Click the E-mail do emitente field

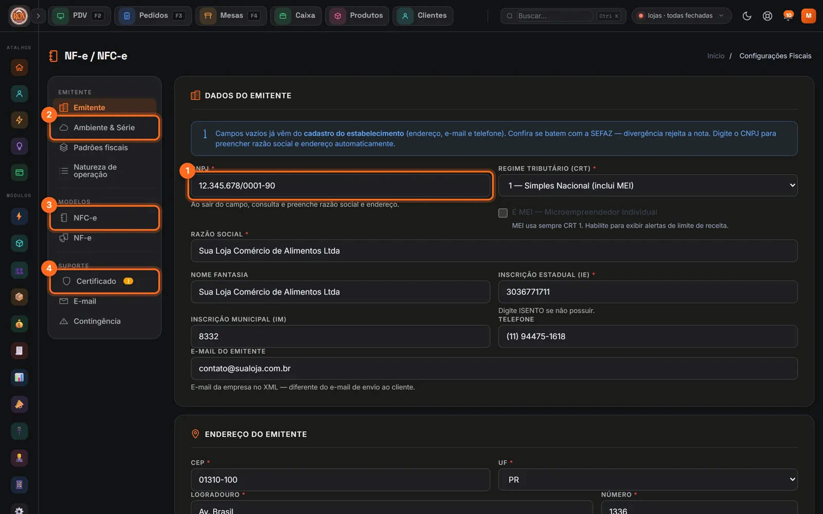point(494,369)
